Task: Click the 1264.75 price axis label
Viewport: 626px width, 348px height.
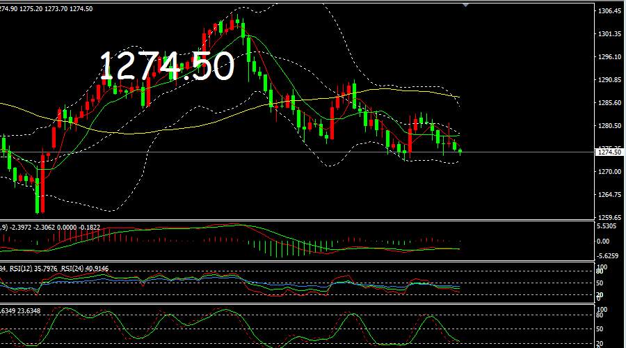Action: tap(609, 195)
